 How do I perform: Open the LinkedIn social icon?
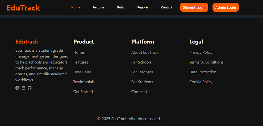pos(23,88)
